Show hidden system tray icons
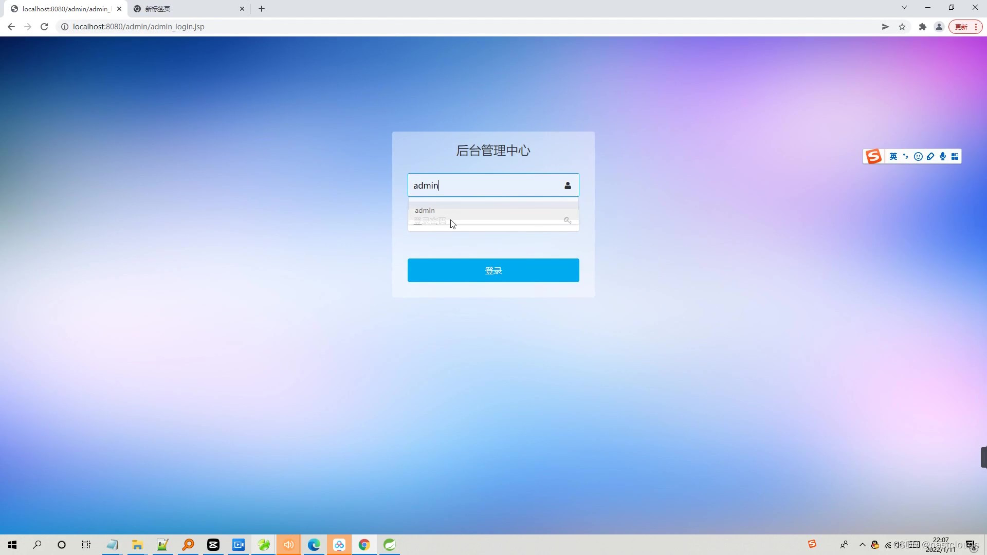 [863, 545]
